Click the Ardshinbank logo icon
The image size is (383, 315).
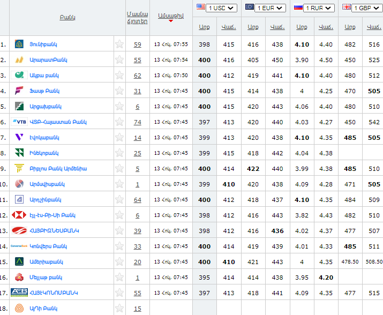coord(19,199)
